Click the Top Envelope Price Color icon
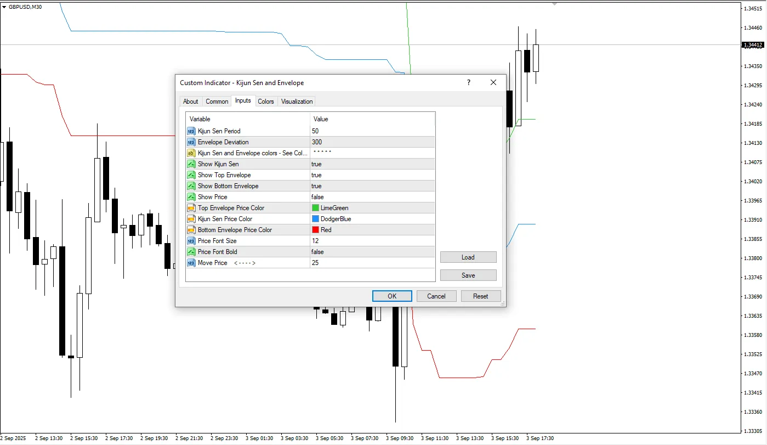 [x=191, y=208]
